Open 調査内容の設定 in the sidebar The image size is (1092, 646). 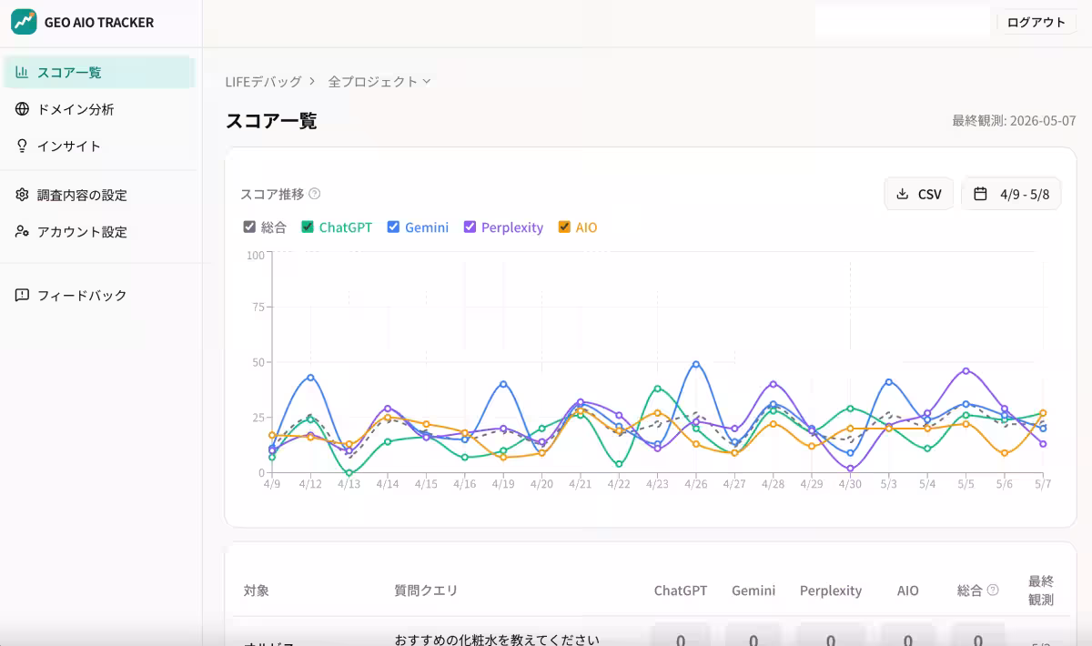(x=98, y=195)
